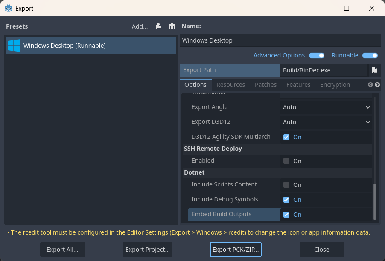Viewport: 385px width, 261px height.
Task: Delete preset using the trash icon
Action: [172, 26]
